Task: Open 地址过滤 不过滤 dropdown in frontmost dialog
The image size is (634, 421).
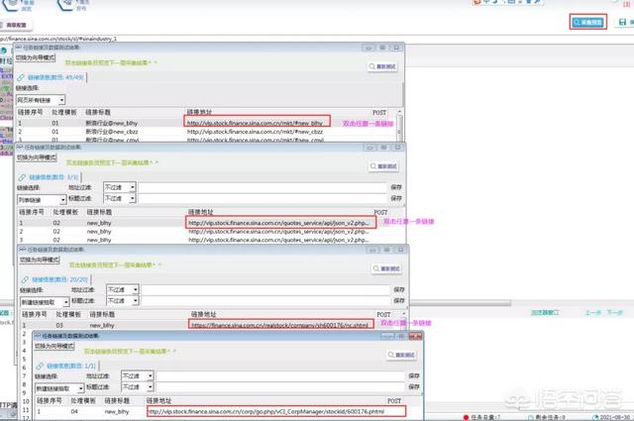Action: (x=150, y=375)
